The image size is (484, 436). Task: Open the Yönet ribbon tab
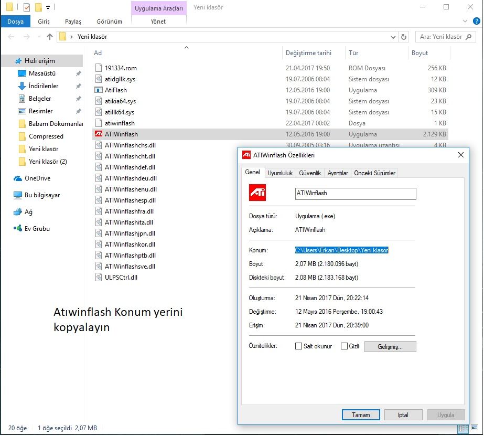click(158, 22)
